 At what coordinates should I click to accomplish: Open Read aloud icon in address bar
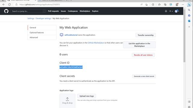(141, 4)
